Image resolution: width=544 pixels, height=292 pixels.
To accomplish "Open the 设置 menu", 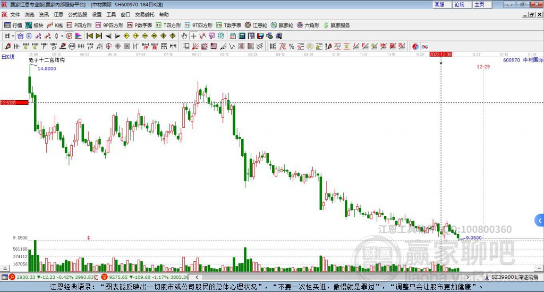I will [x=97, y=14].
